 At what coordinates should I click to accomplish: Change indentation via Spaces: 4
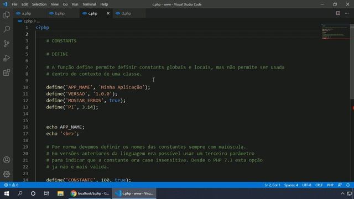click(x=291, y=185)
